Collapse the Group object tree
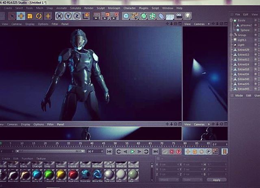The image size is (260, 188). (231, 35)
